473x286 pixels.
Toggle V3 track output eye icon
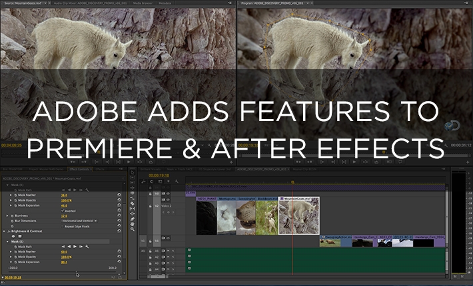(168, 194)
